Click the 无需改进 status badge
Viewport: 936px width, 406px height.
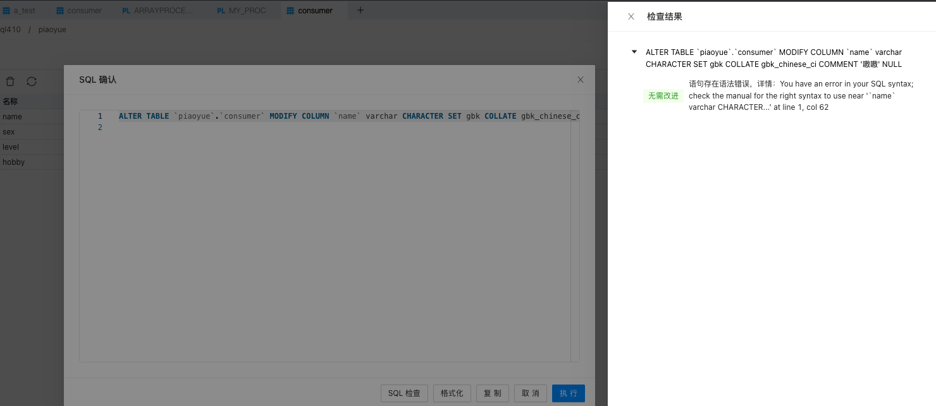[663, 96]
